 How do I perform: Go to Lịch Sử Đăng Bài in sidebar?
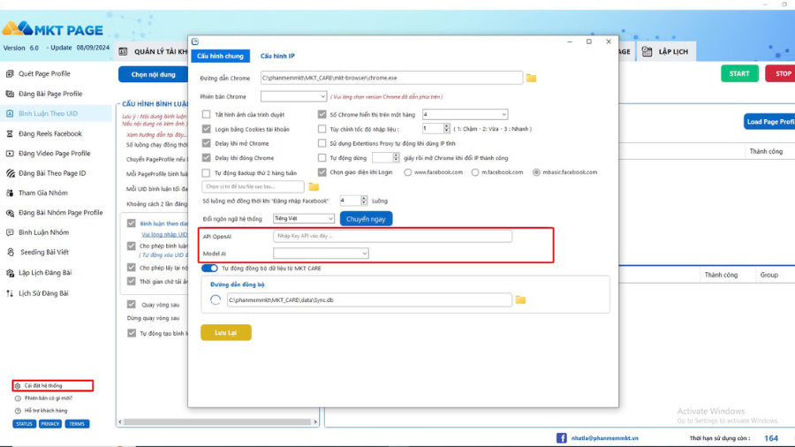tap(43, 293)
